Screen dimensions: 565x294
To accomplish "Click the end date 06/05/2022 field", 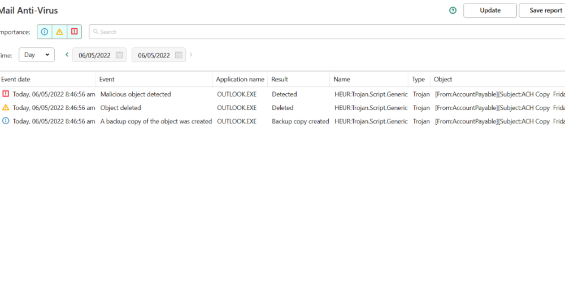I will 159,55.
